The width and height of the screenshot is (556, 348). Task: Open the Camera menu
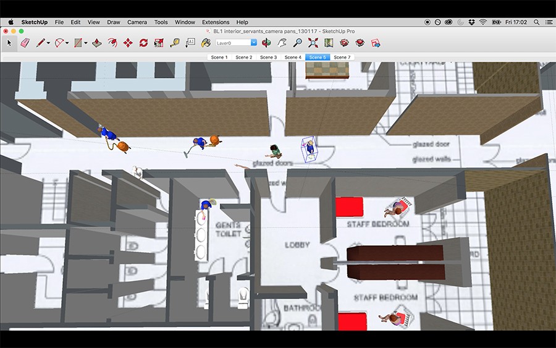pos(137,22)
